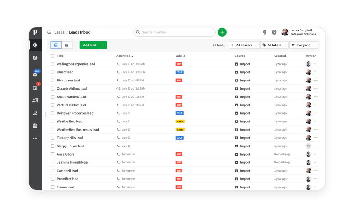354x217 pixels.
Task: Select the Jazmine Harnishfeger checkbox
Action: (52, 162)
